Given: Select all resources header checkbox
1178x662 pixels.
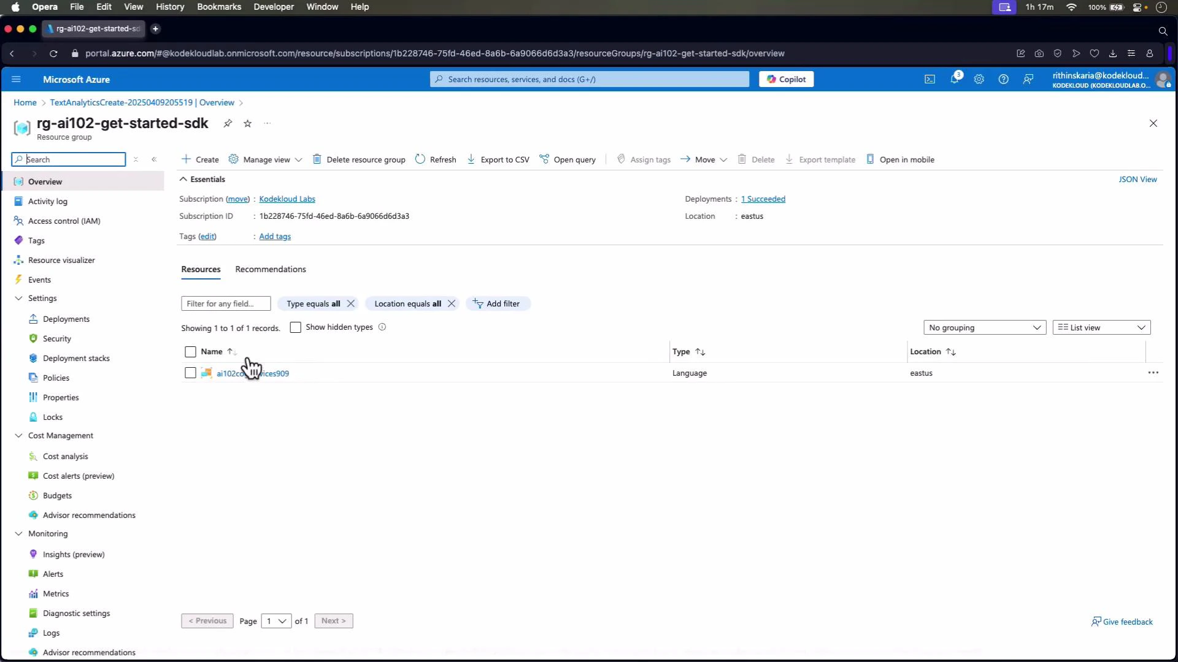Looking at the screenshot, I should 190,352.
